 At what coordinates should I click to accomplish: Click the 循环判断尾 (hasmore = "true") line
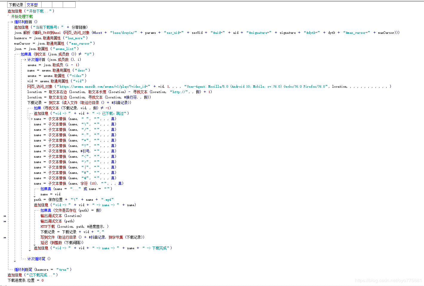click(42, 270)
